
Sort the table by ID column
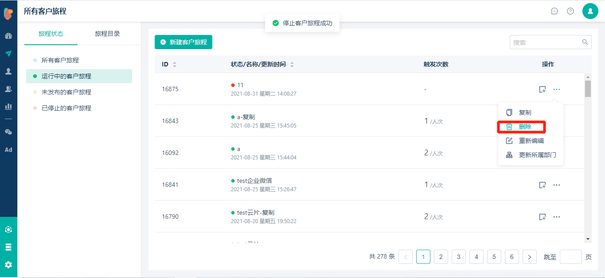175,65
